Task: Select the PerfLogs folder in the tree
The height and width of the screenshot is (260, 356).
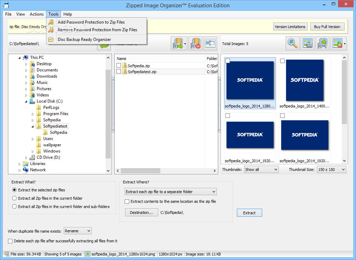Action: 51,107
